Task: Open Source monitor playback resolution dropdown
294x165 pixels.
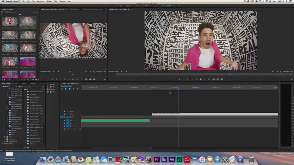Action: coord(88,72)
